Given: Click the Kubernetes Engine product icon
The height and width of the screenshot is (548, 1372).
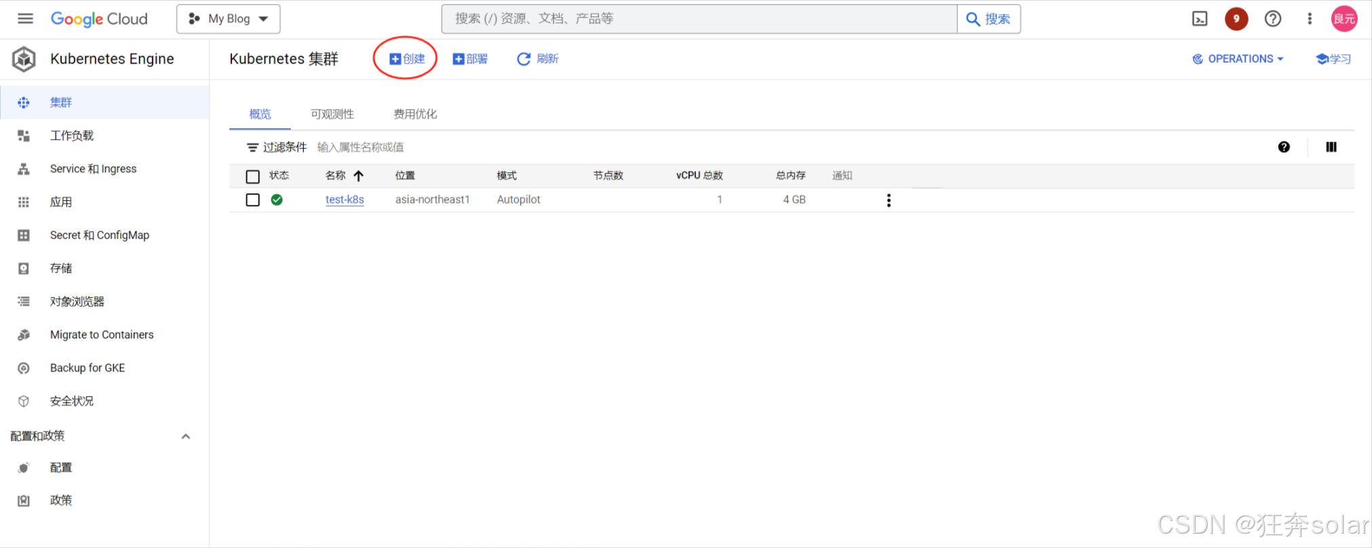Looking at the screenshot, I should point(24,59).
